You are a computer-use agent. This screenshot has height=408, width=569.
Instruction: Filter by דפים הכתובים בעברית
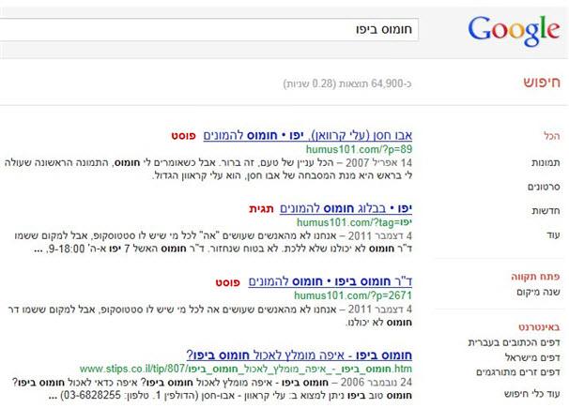514,342
